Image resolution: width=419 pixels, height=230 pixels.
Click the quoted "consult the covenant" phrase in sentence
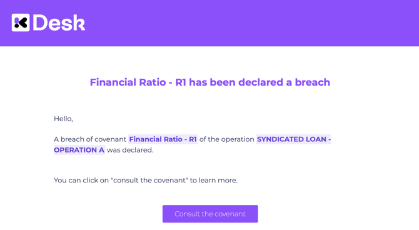(149, 181)
